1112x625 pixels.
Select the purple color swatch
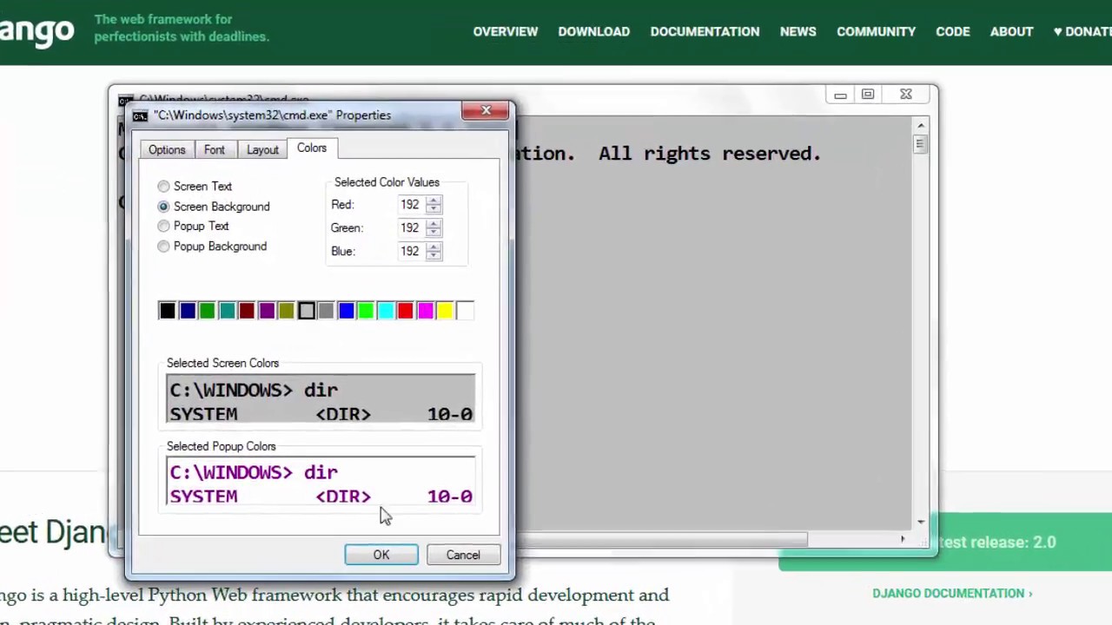267,311
